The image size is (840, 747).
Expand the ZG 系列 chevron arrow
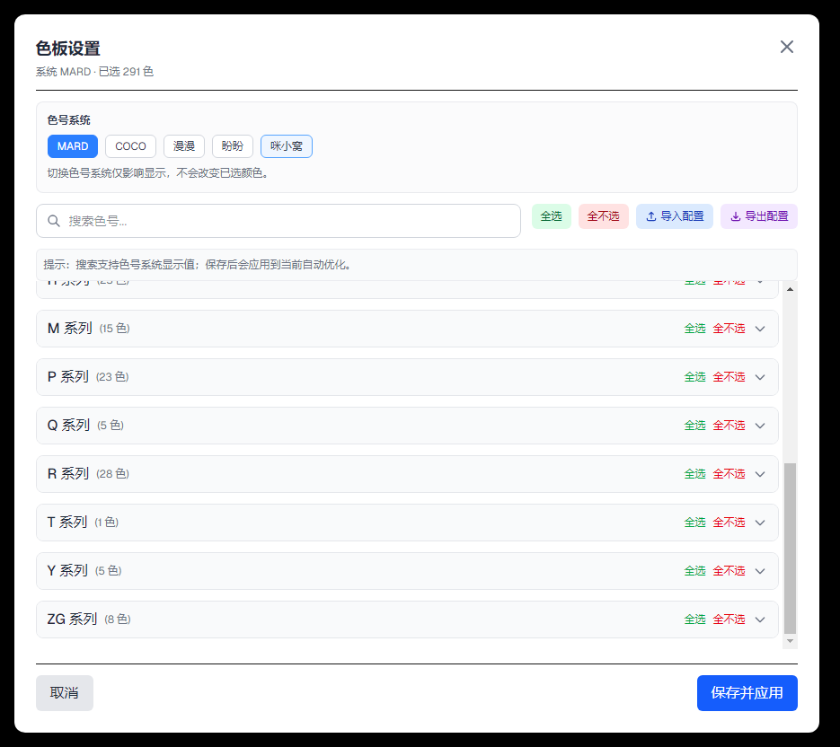click(760, 620)
